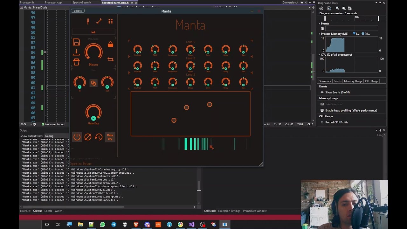The height and width of the screenshot is (229, 407).
Task: Switch to Watch 1 tab
Action: click(59, 211)
